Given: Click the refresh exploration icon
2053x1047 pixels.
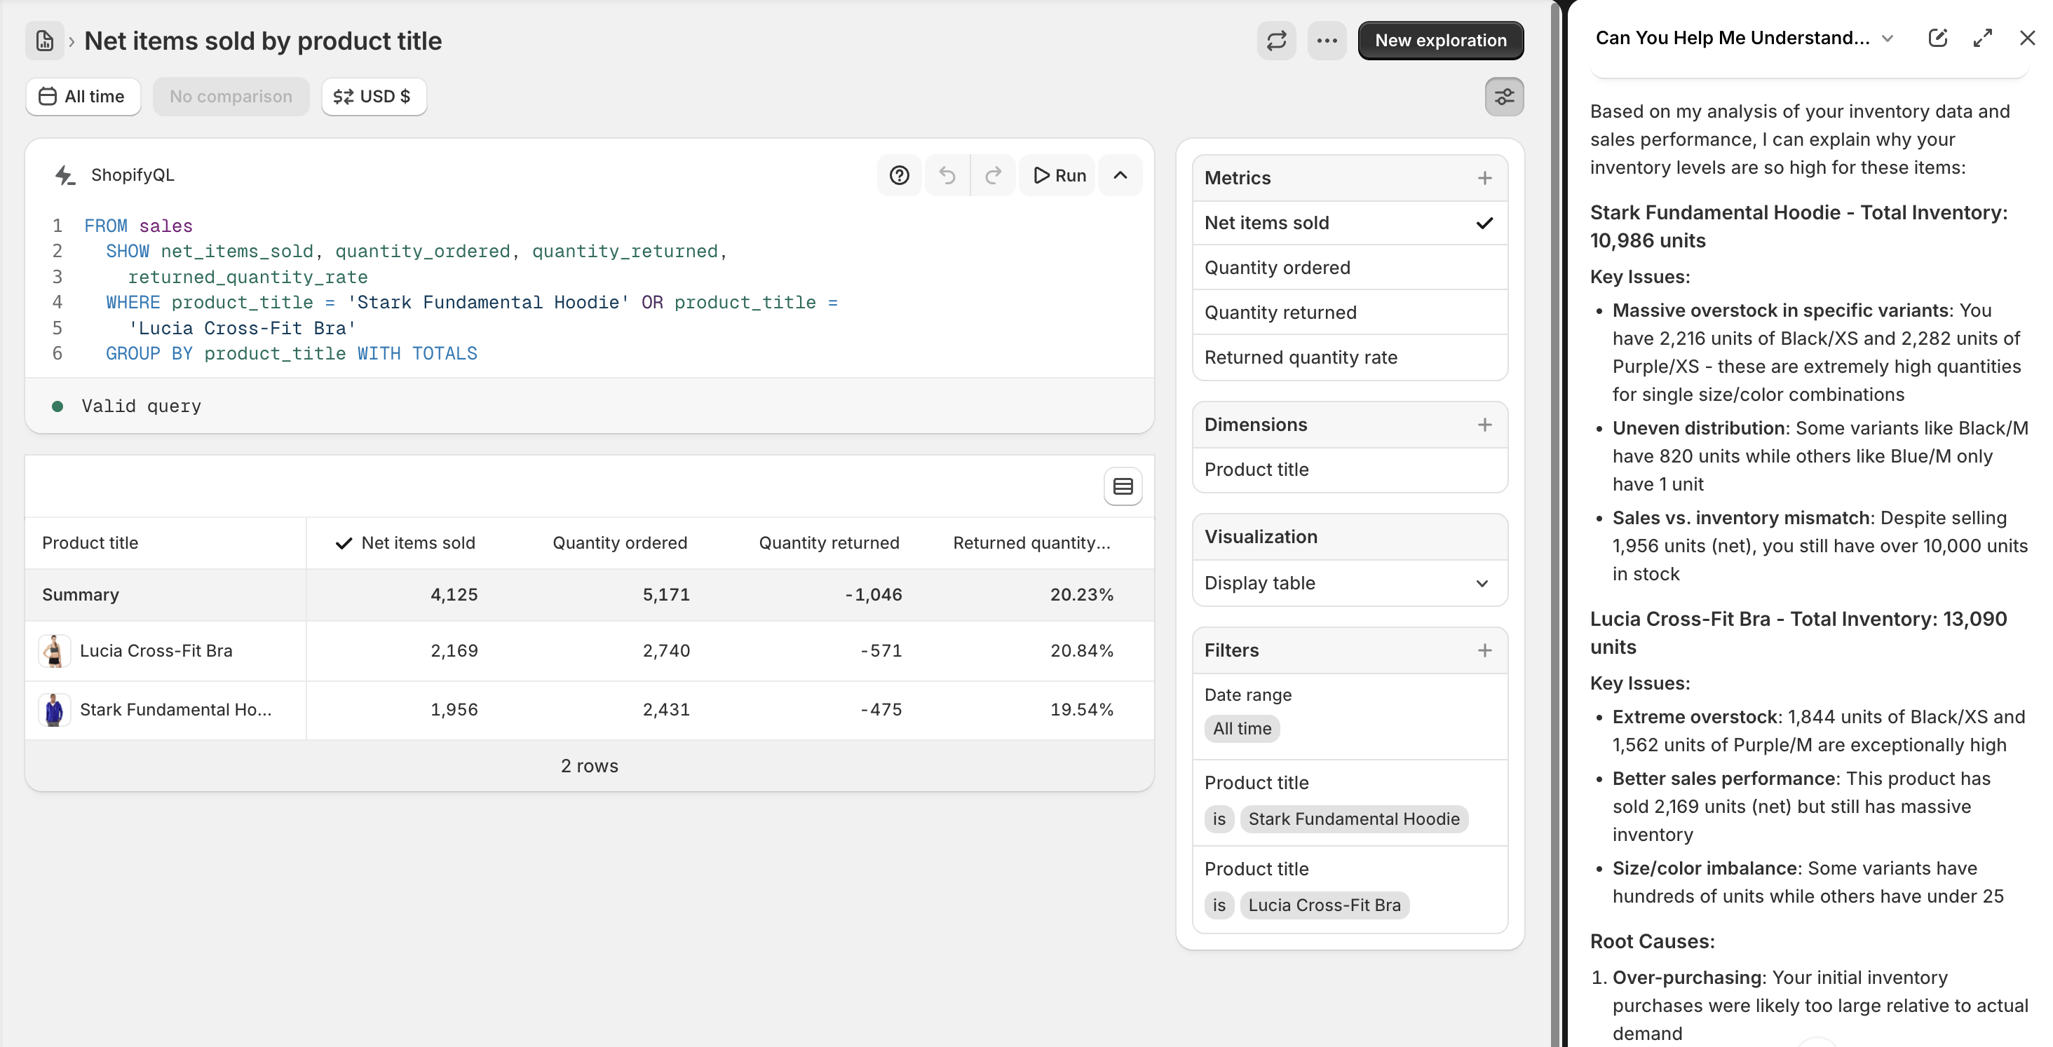Looking at the screenshot, I should point(1277,40).
